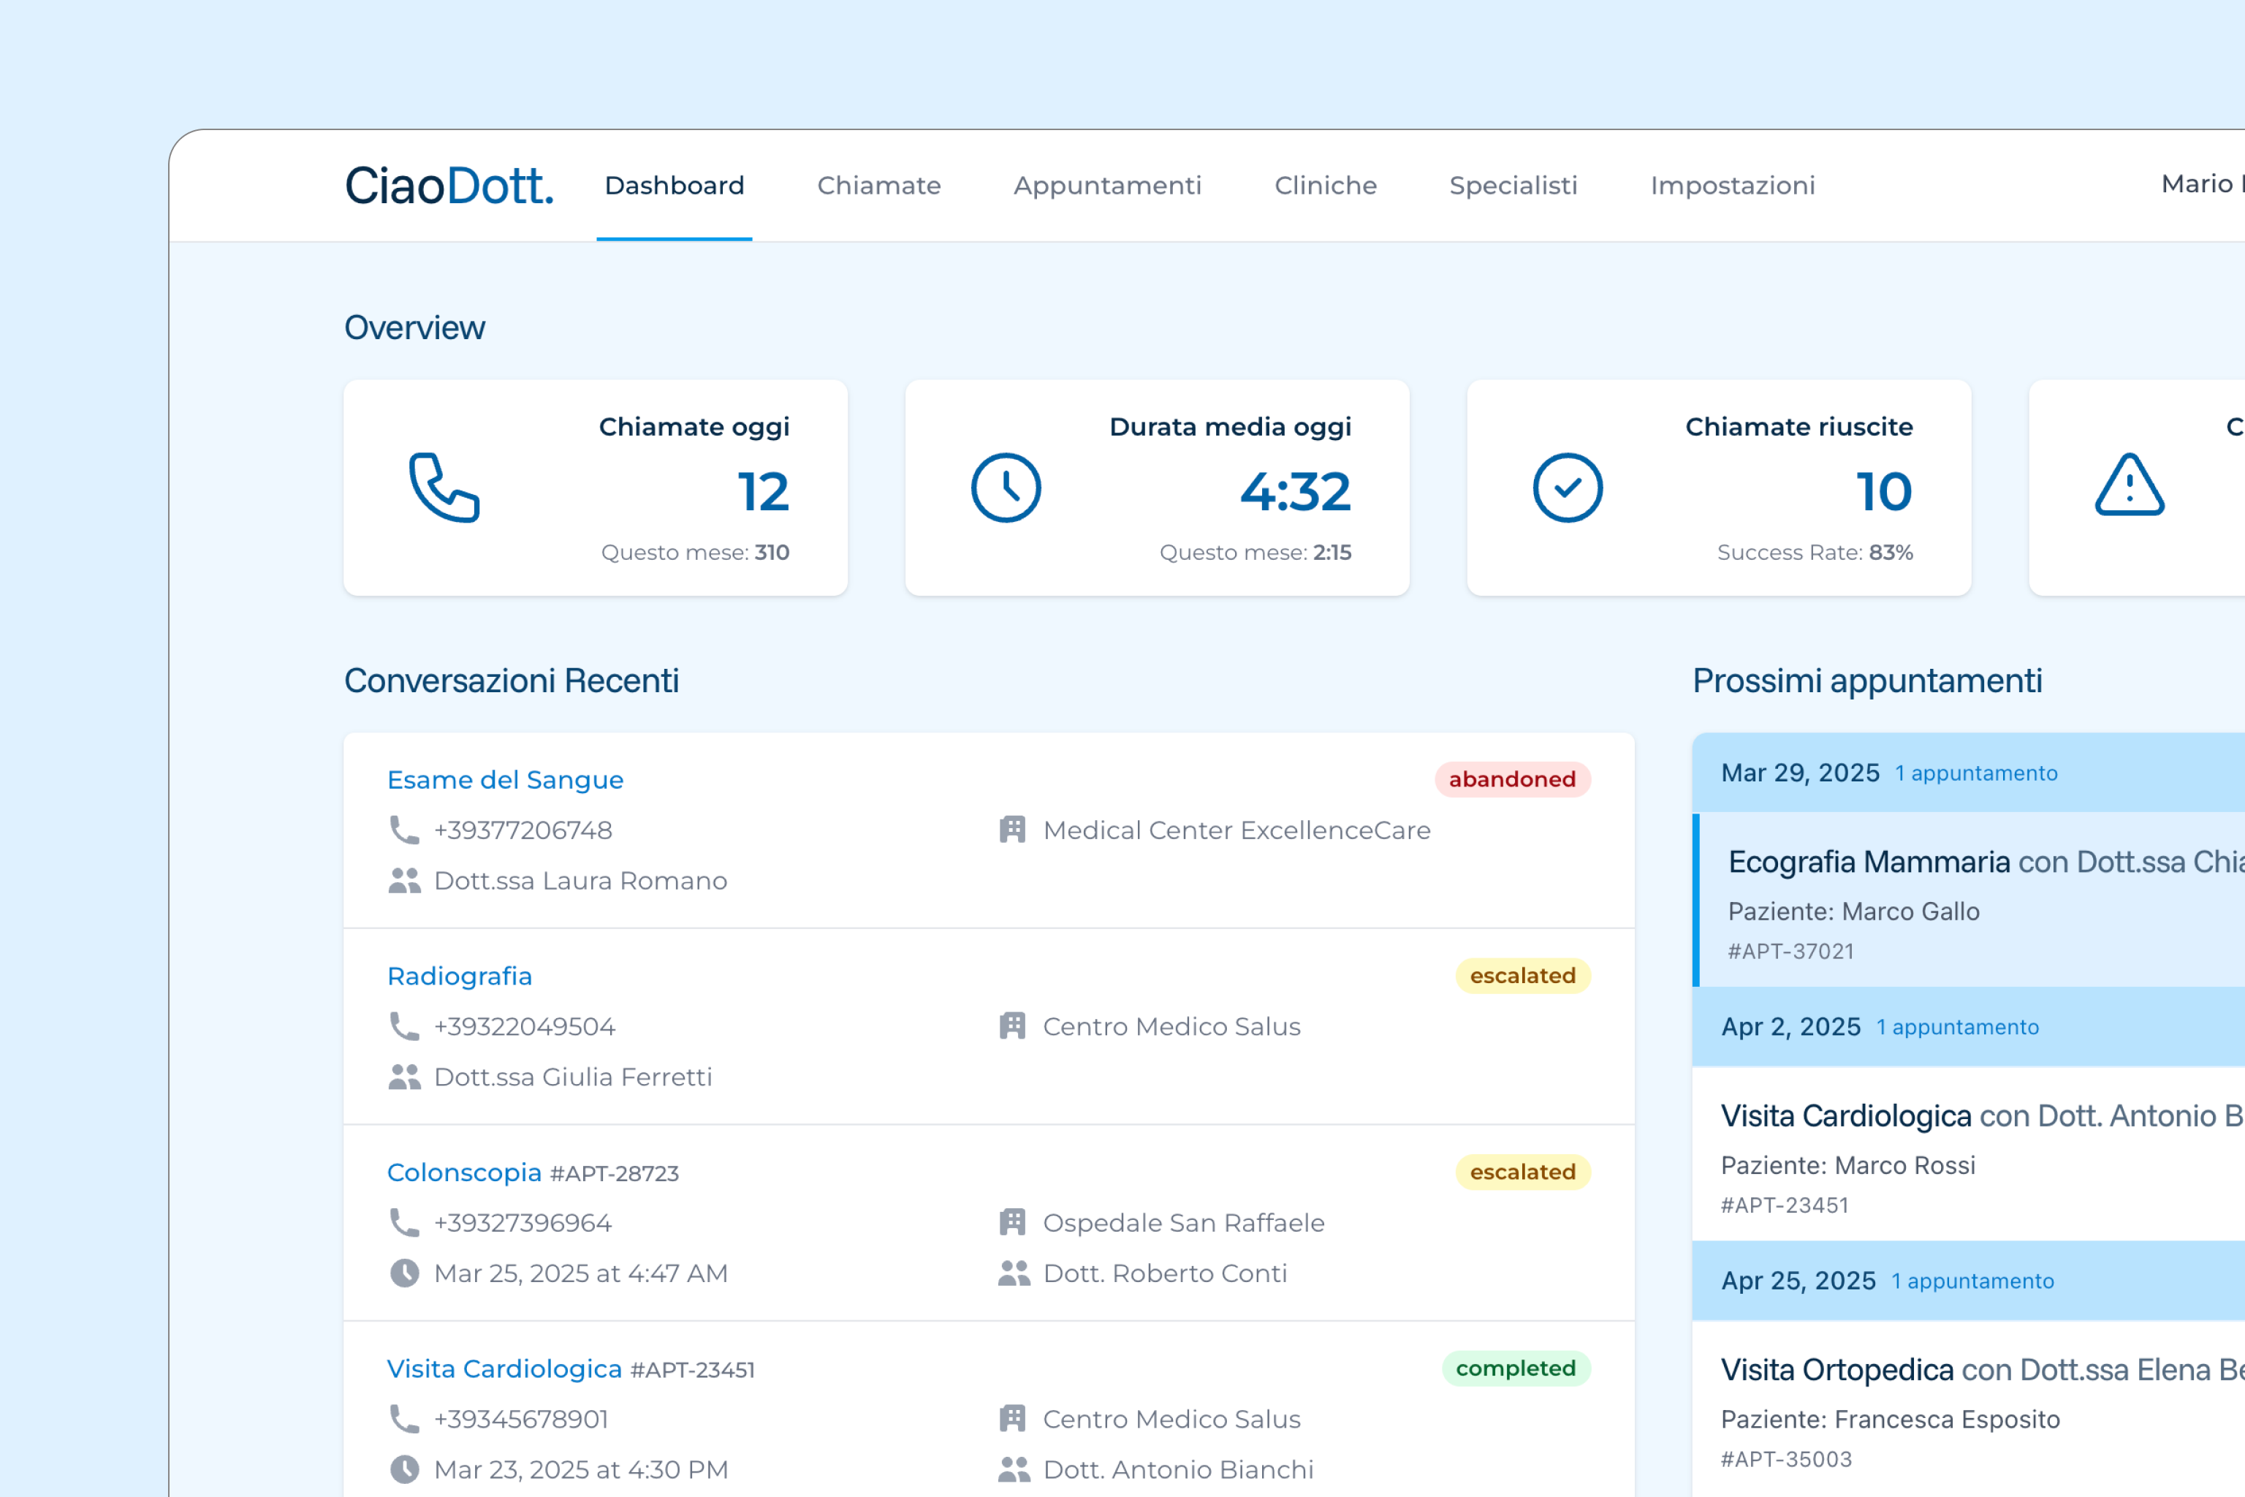This screenshot has width=2245, height=1497.
Task: Click the #APT-37021 appointment code
Action: pyautogui.click(x=1790, y=951)
